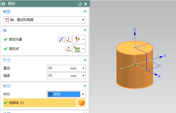Activate the 选择体 (1) selection row
Viewport: 176px width, 113px height.
39,103
